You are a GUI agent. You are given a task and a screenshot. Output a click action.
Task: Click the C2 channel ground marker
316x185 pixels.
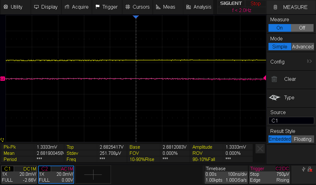click(2, 79)
